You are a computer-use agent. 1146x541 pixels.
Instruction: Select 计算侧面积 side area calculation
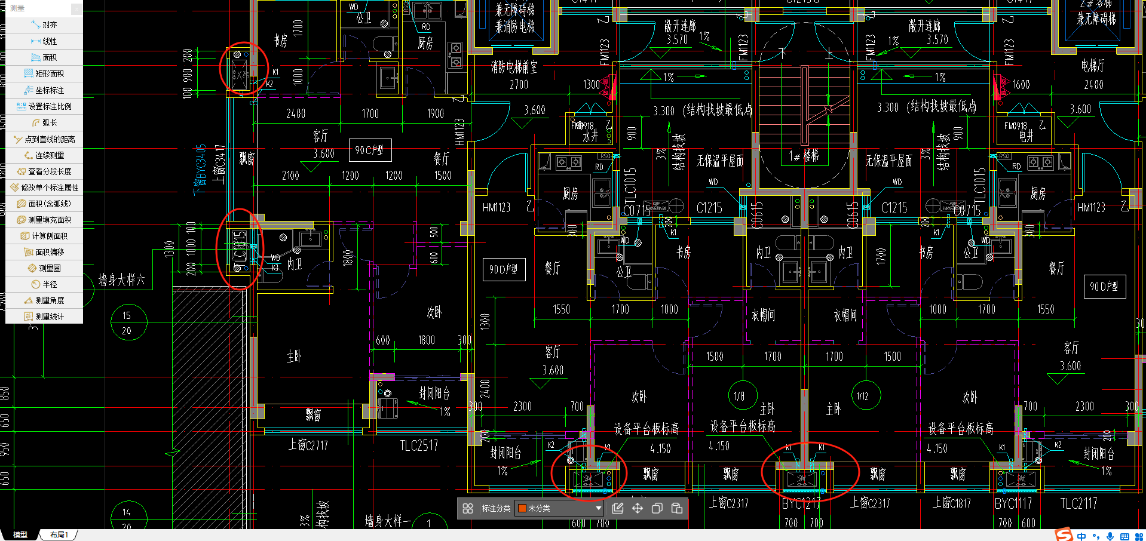coord(44,236)
